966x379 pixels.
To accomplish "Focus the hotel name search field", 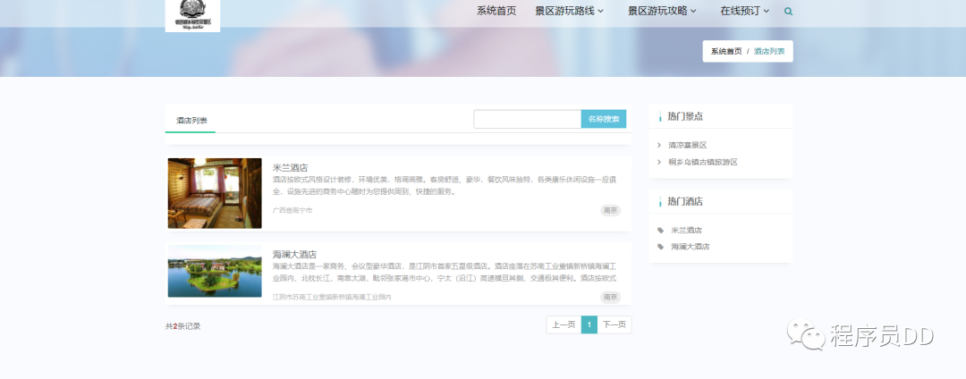I will [528, 120].
